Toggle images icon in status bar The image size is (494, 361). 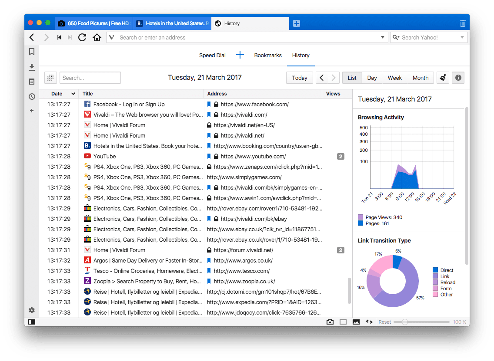click(356, 322)
